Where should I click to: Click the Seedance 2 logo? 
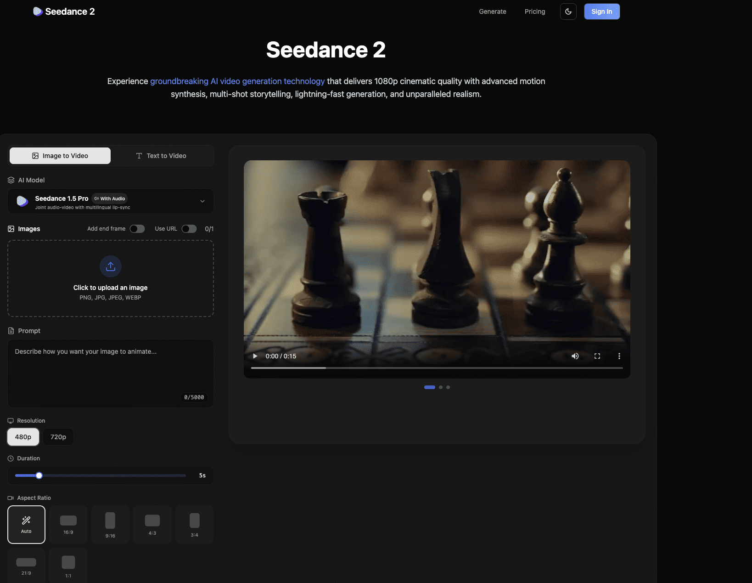[64, 11]
